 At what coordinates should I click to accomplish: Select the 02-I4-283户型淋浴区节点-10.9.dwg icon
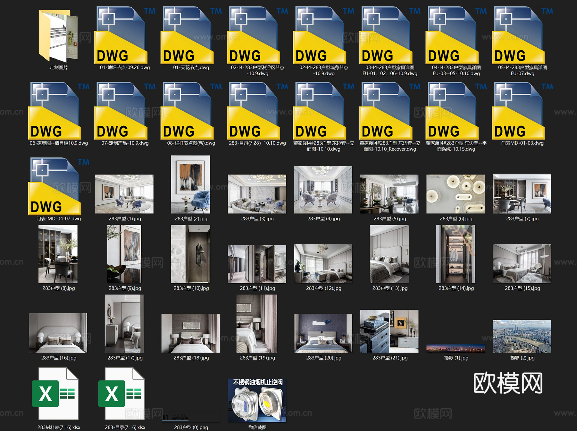pos(254,35)
